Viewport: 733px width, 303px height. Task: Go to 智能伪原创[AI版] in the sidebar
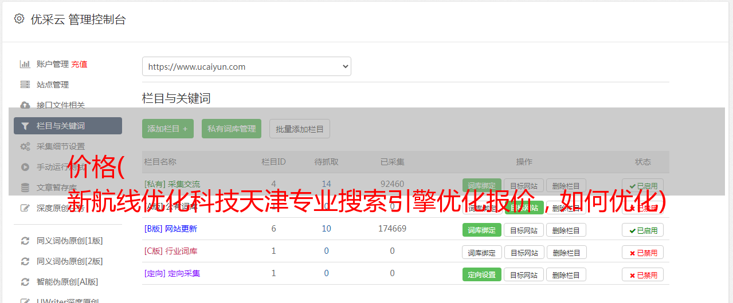tap(68, 282)
